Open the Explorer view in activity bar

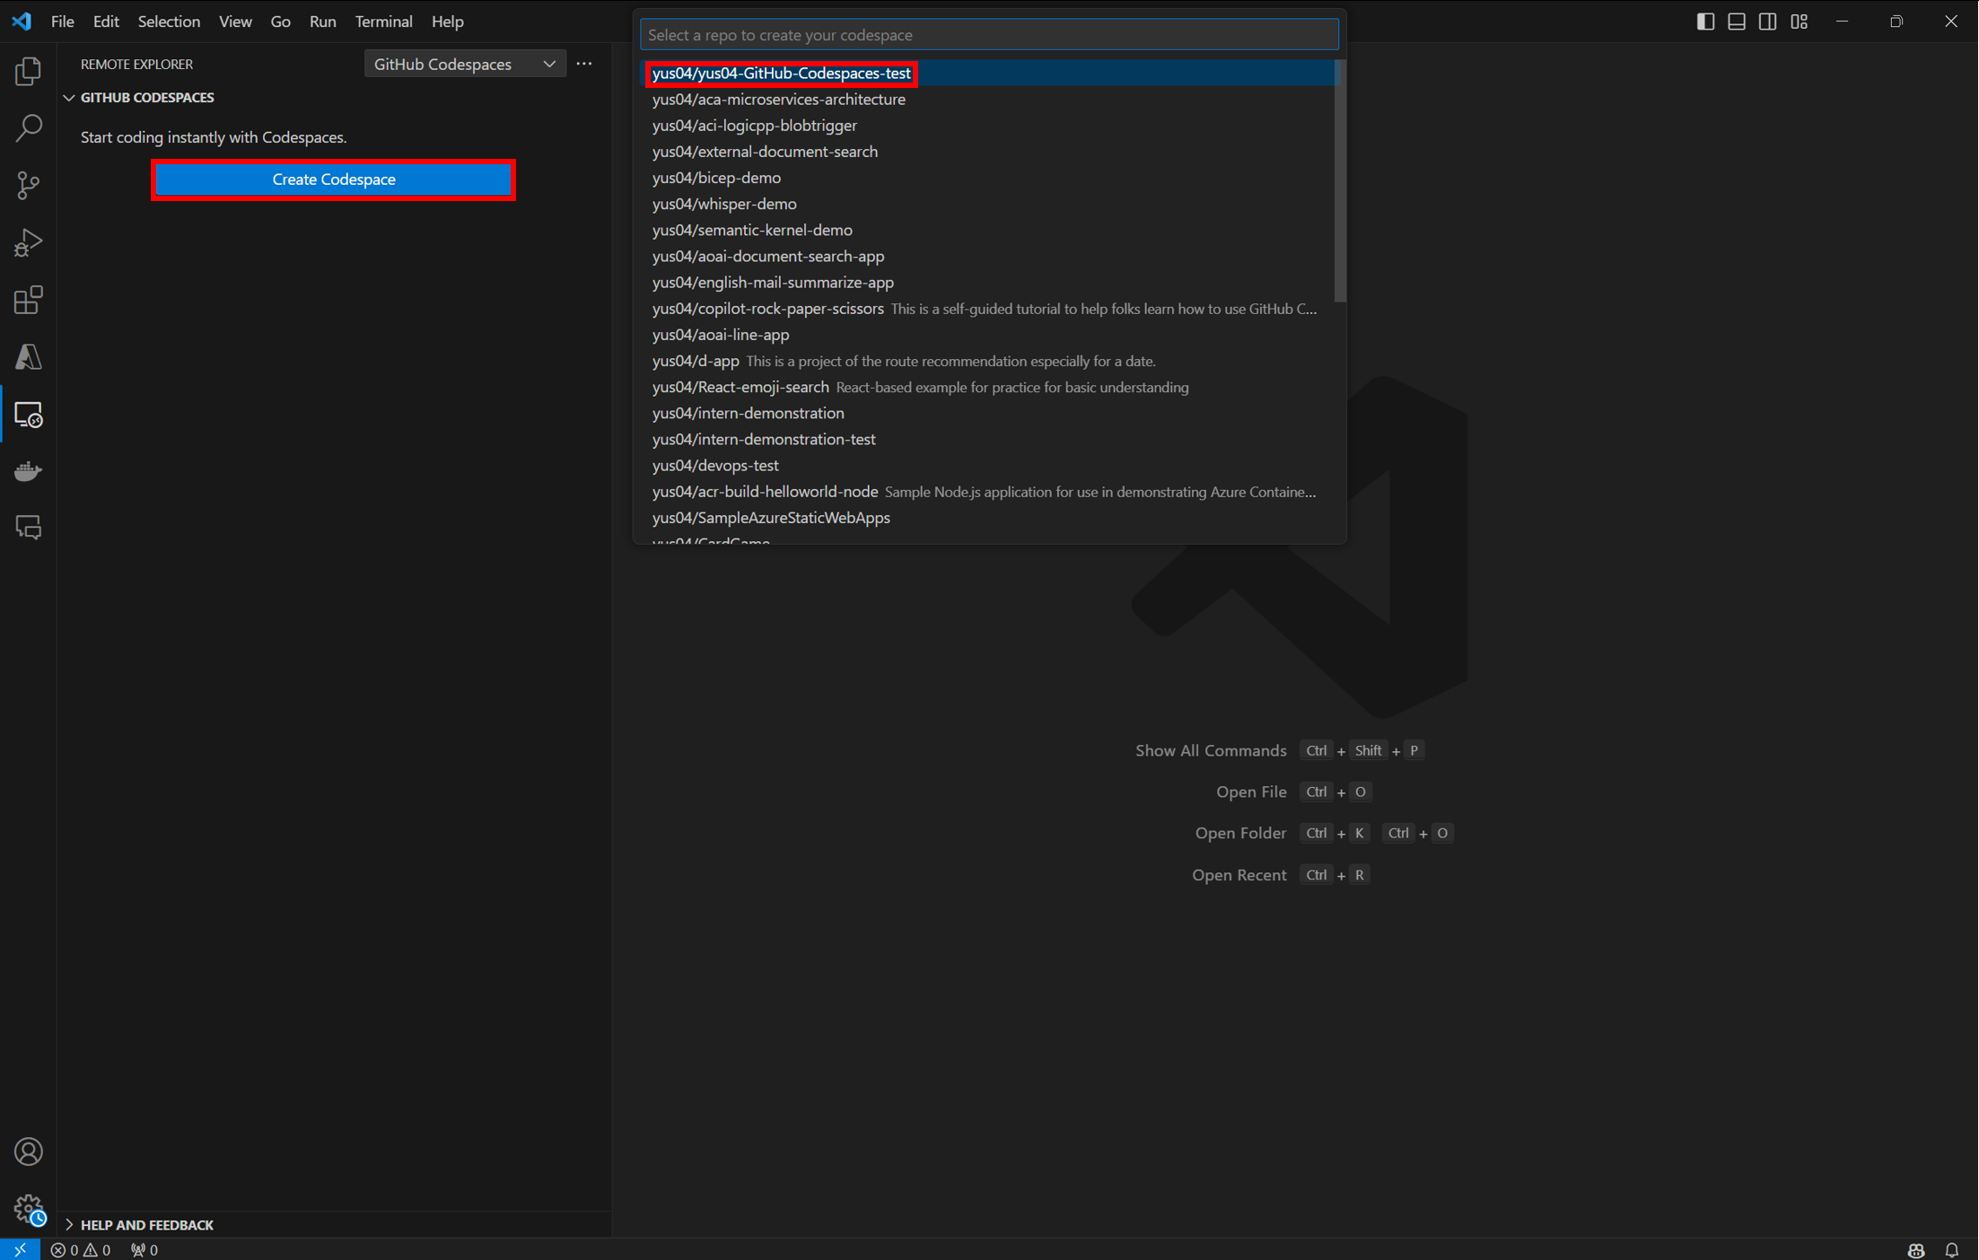point(28,71)
